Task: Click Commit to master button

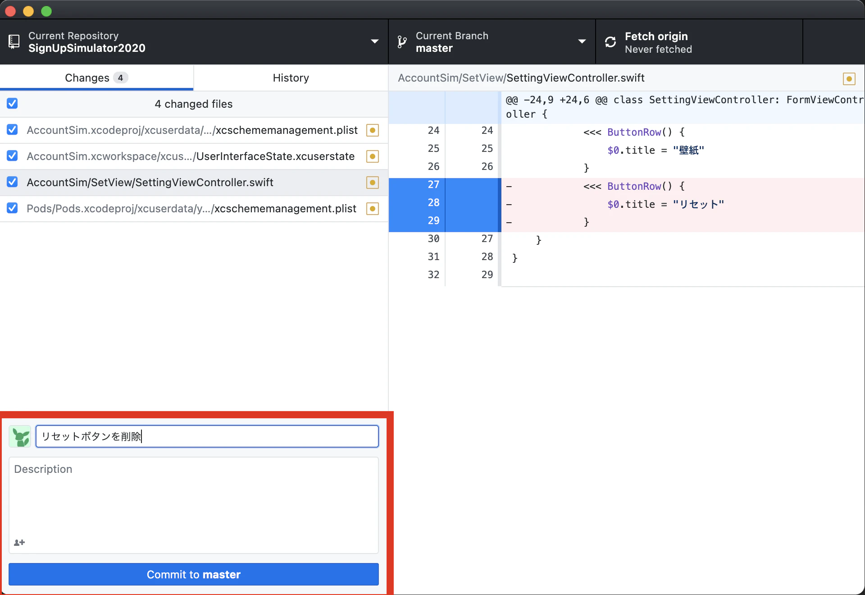Action: click(x=194, y=574)
